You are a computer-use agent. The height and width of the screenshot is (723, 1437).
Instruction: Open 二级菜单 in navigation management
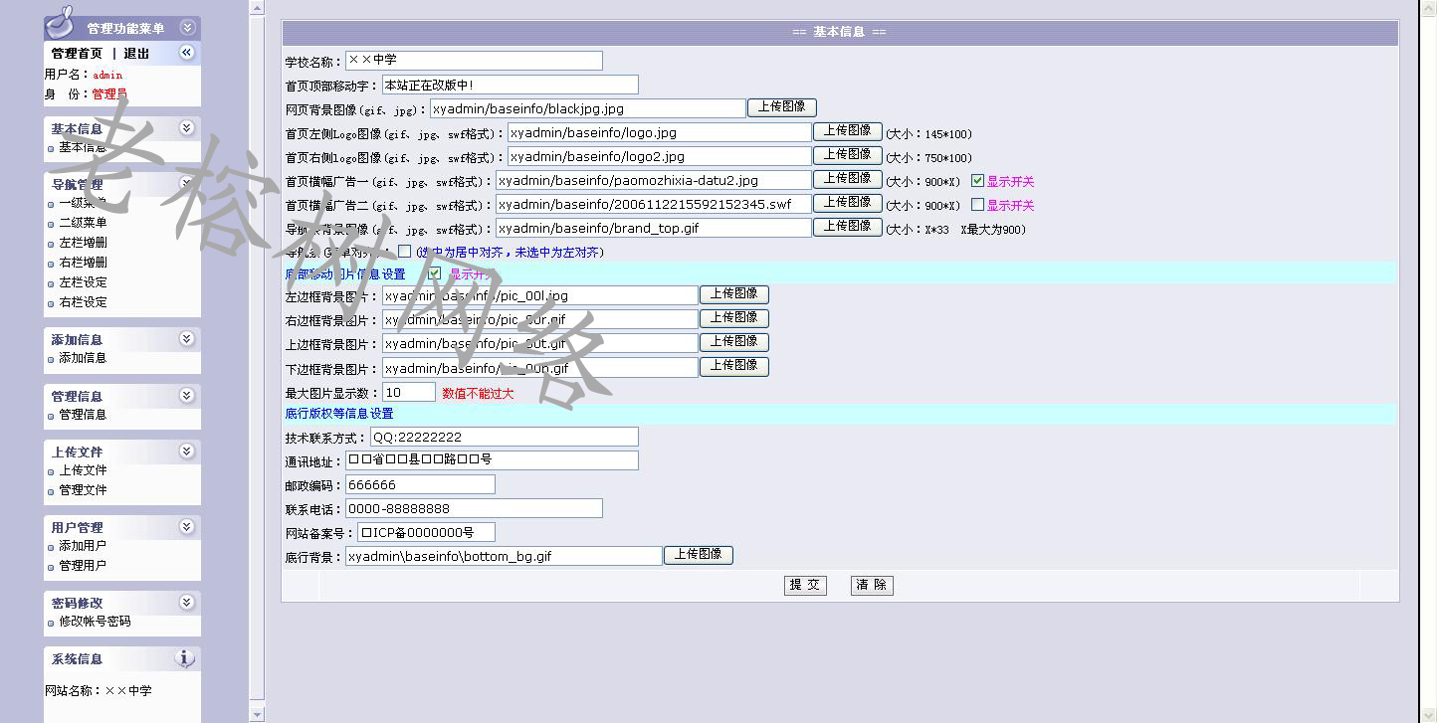coord(83,223)
